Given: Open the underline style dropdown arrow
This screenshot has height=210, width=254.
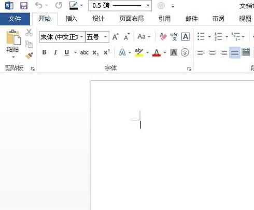Looking at the screenshot, I should click(75, 52).
